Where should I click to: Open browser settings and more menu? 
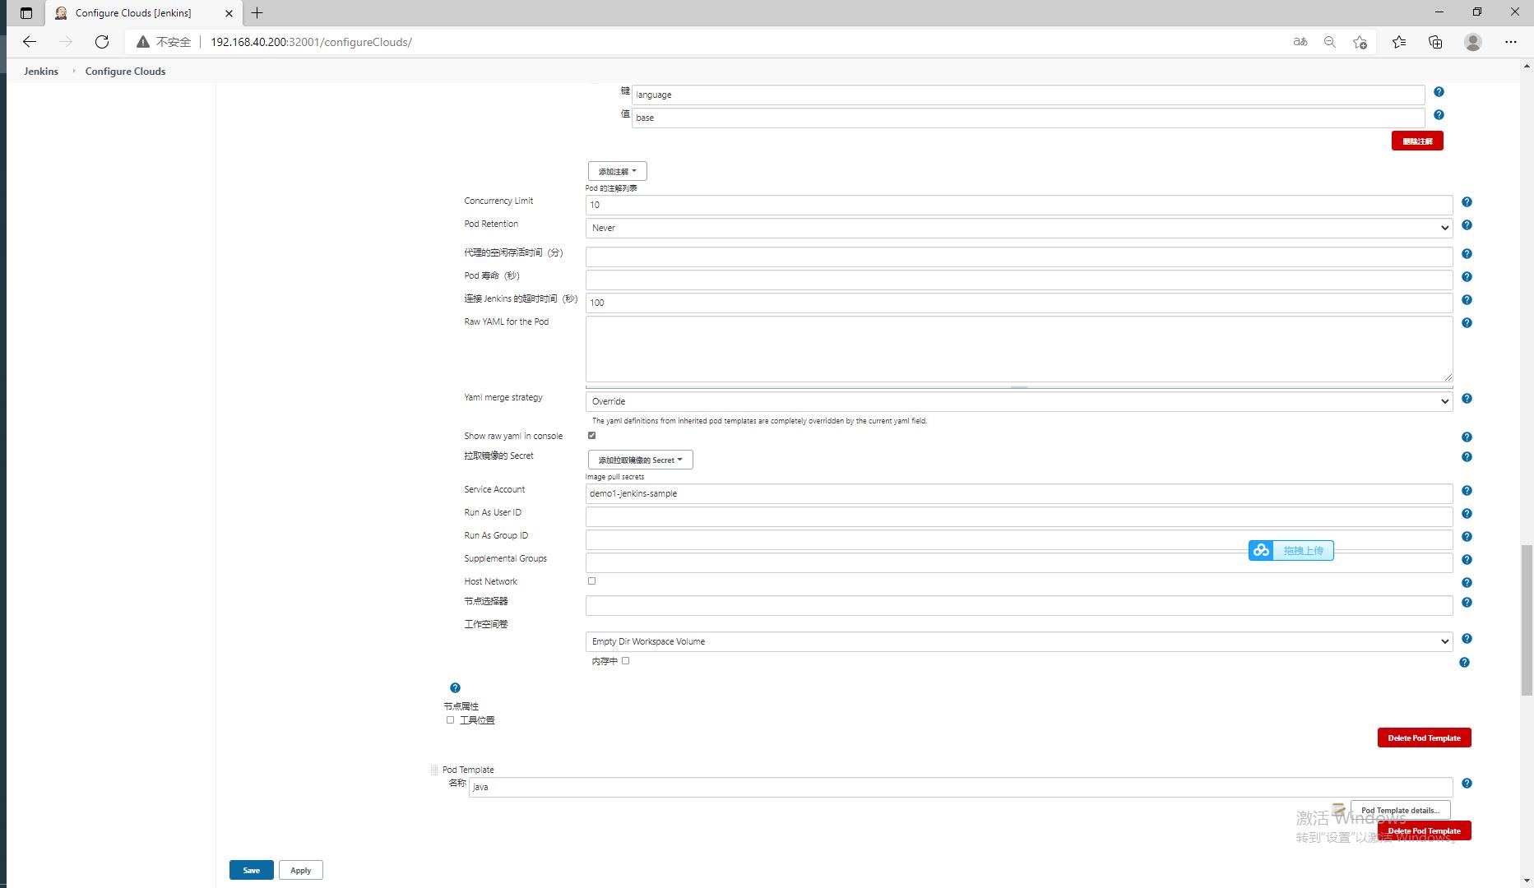coord(1511,42)
